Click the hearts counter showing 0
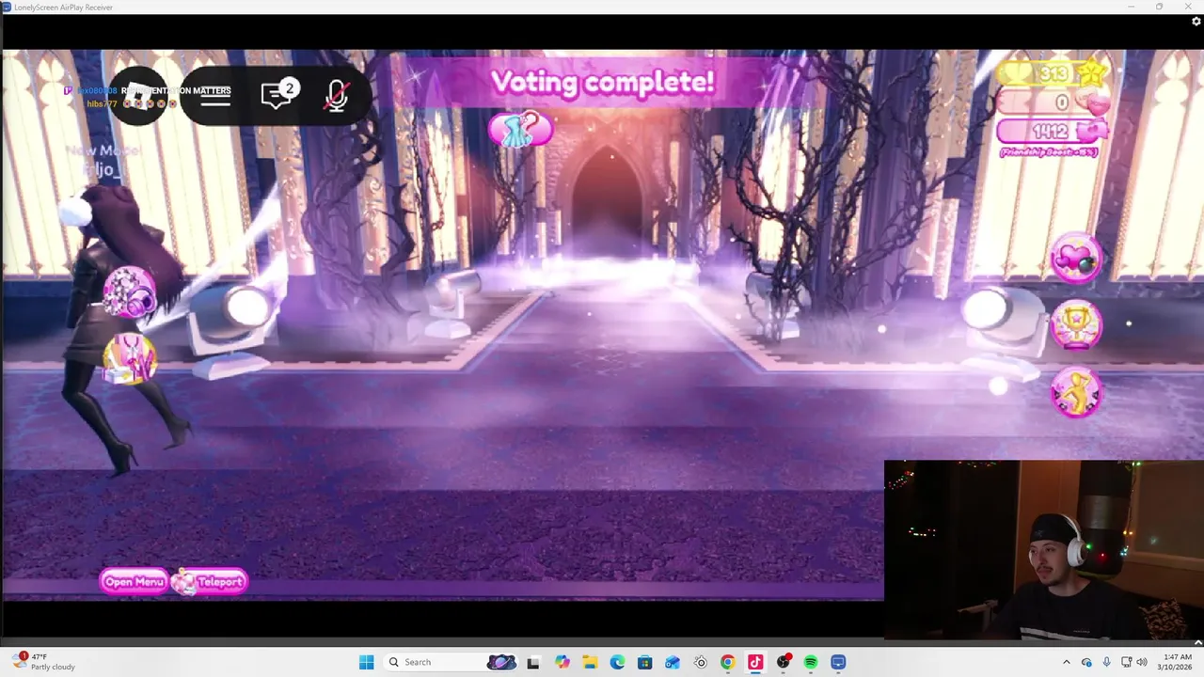This screenshot has width=1204, height=677. click(x=1053, y=102)
